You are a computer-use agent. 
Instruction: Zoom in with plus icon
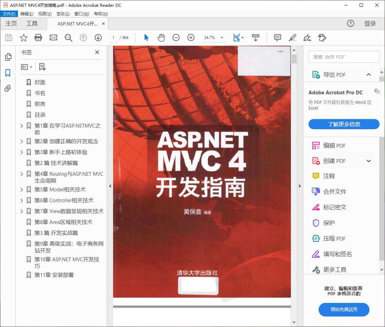[x=191, y=38]
